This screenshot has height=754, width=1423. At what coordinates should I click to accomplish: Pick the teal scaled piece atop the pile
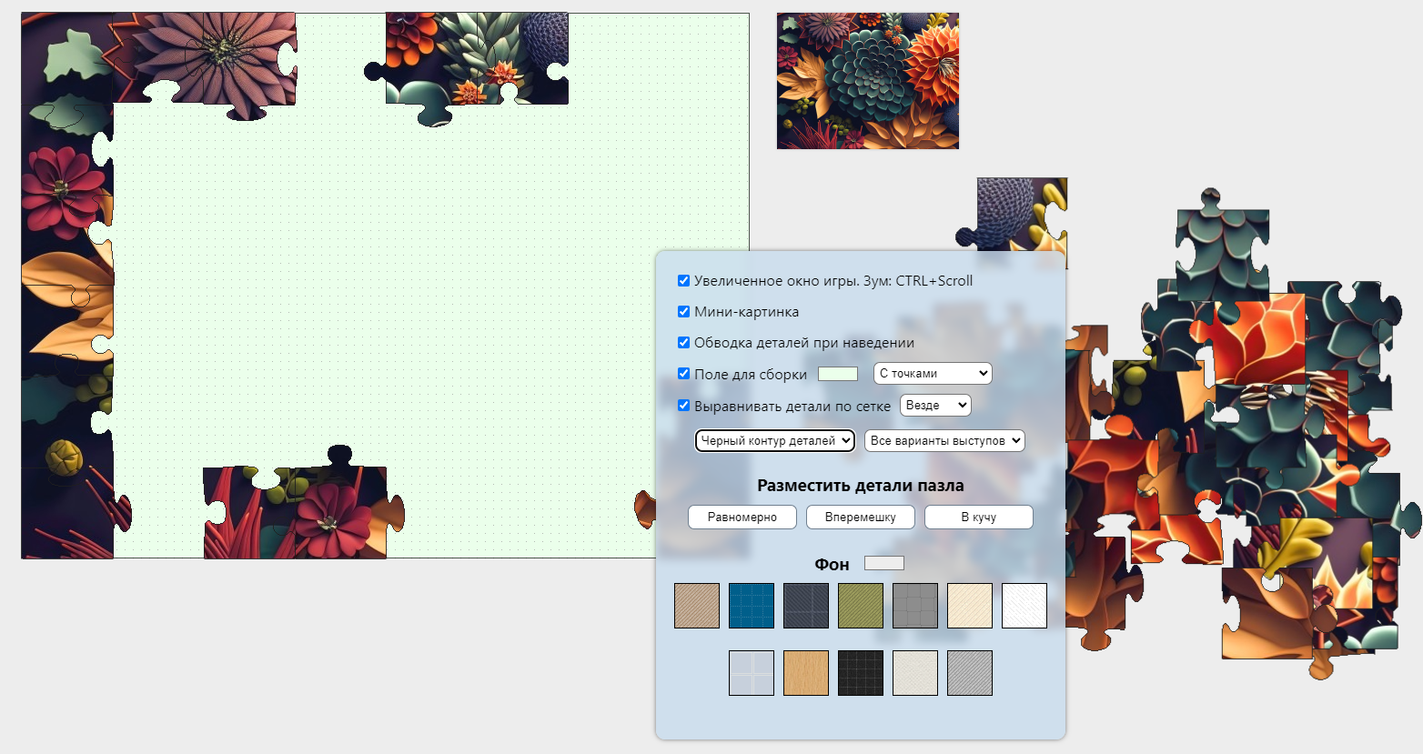(x=1222, y=246)
